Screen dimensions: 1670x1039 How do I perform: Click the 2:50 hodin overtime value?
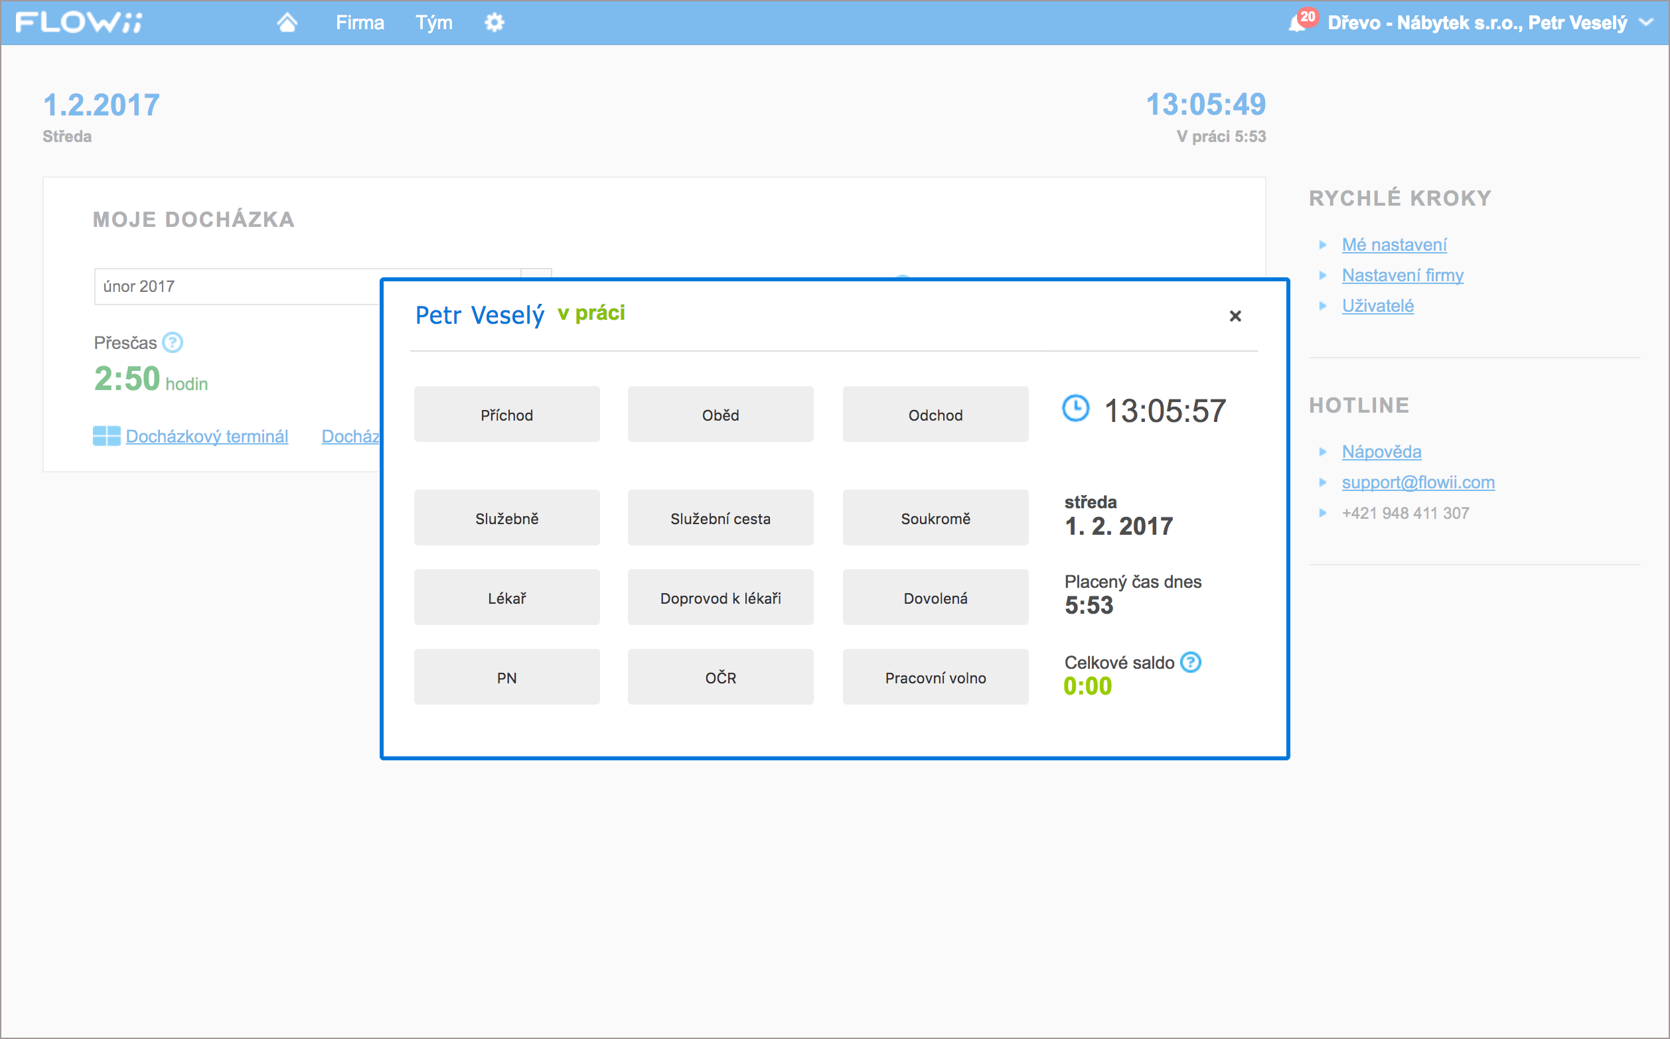pos(151,379)
